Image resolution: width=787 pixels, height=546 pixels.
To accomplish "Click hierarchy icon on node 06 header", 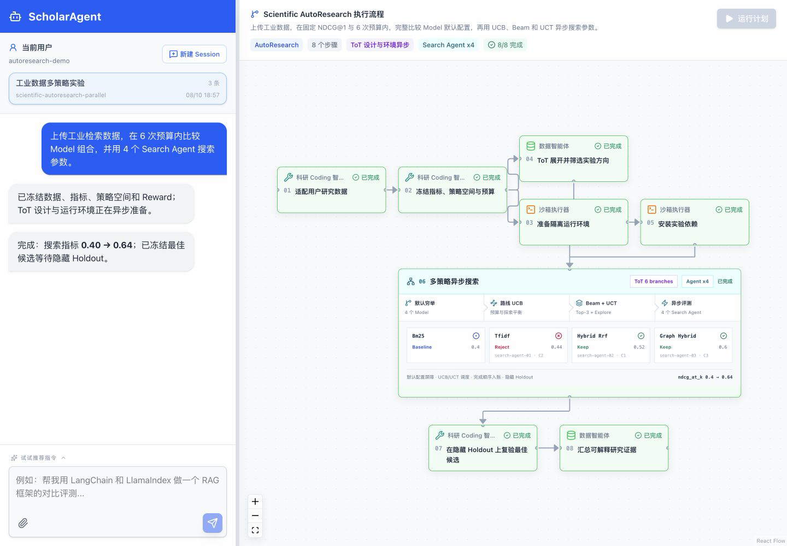I will click(410, 282).
